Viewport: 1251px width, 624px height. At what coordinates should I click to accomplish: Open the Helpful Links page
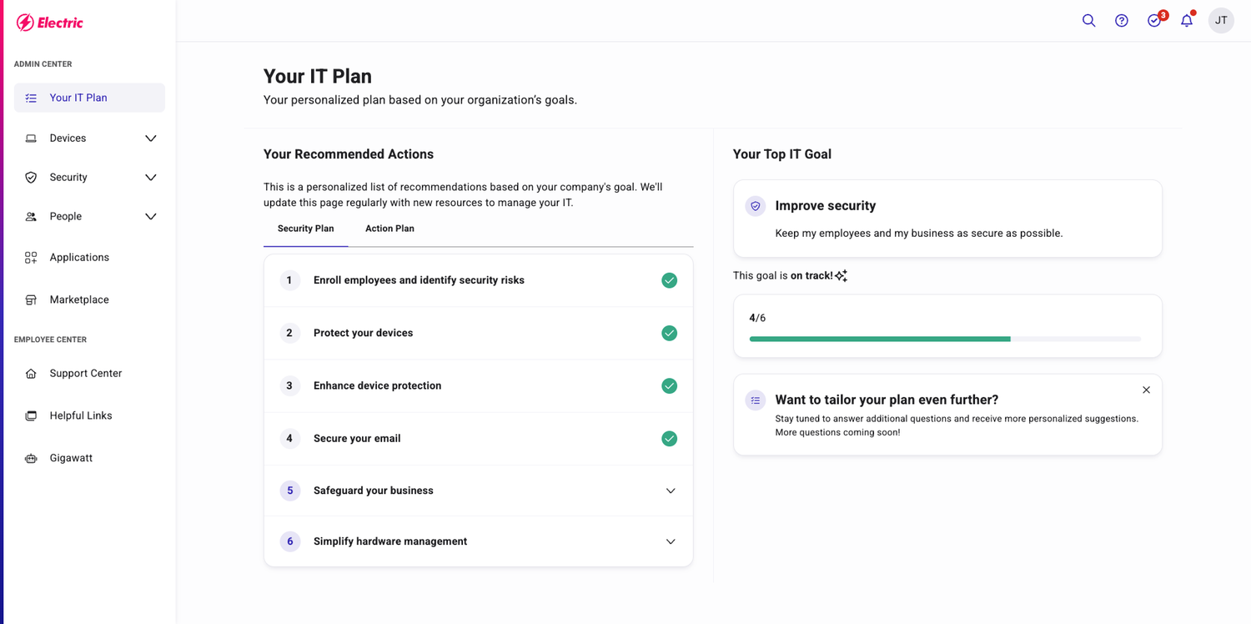point(80,415)
